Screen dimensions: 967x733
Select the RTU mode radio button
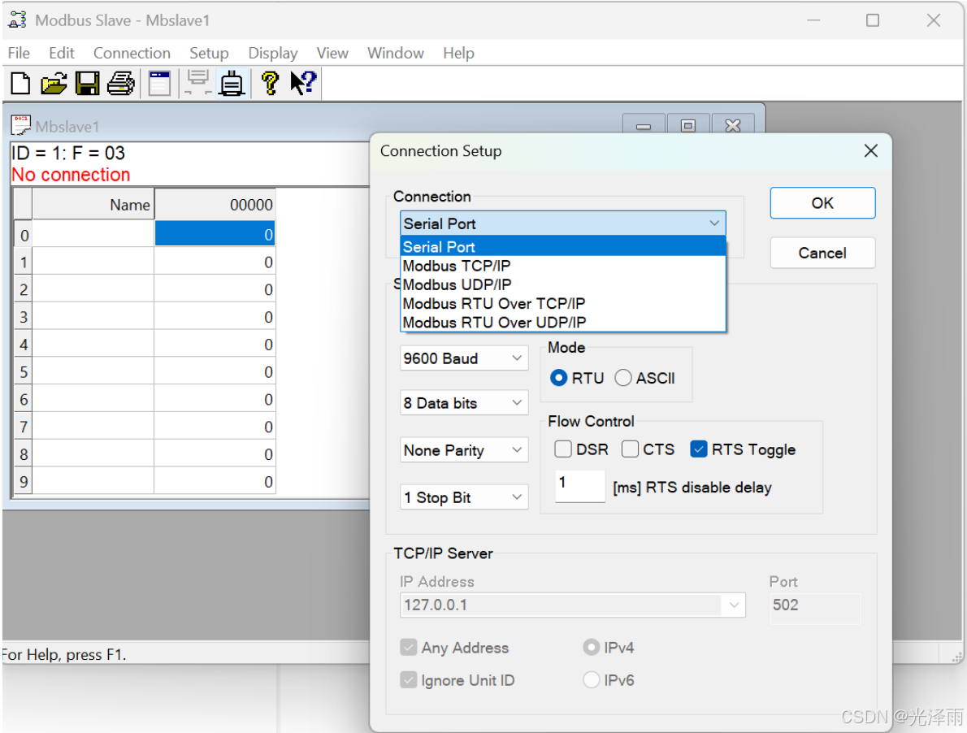[559, 378]
